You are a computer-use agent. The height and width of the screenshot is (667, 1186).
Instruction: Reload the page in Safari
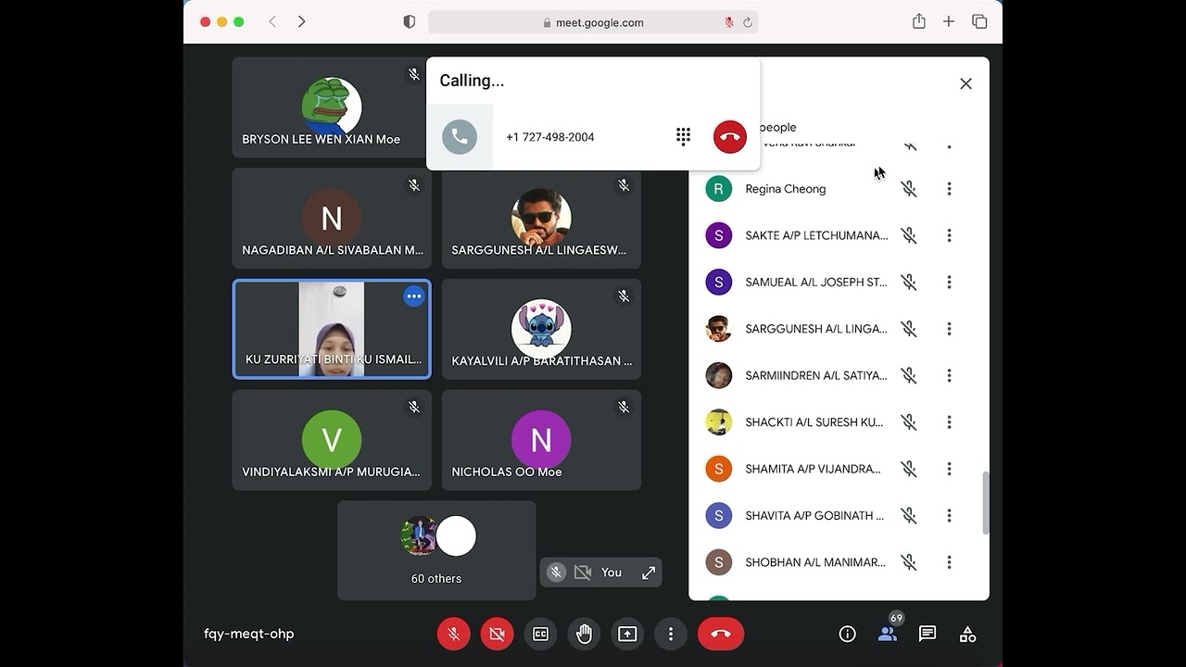point(747,22)
